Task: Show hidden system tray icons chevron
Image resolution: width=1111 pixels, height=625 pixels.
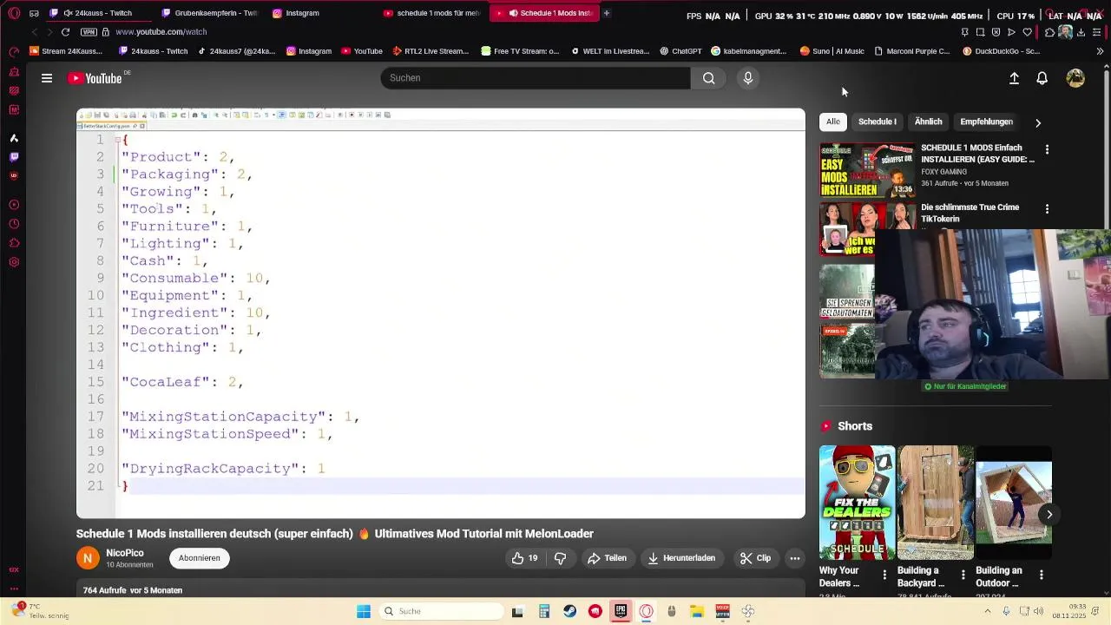Action: [x=987, y=611]
